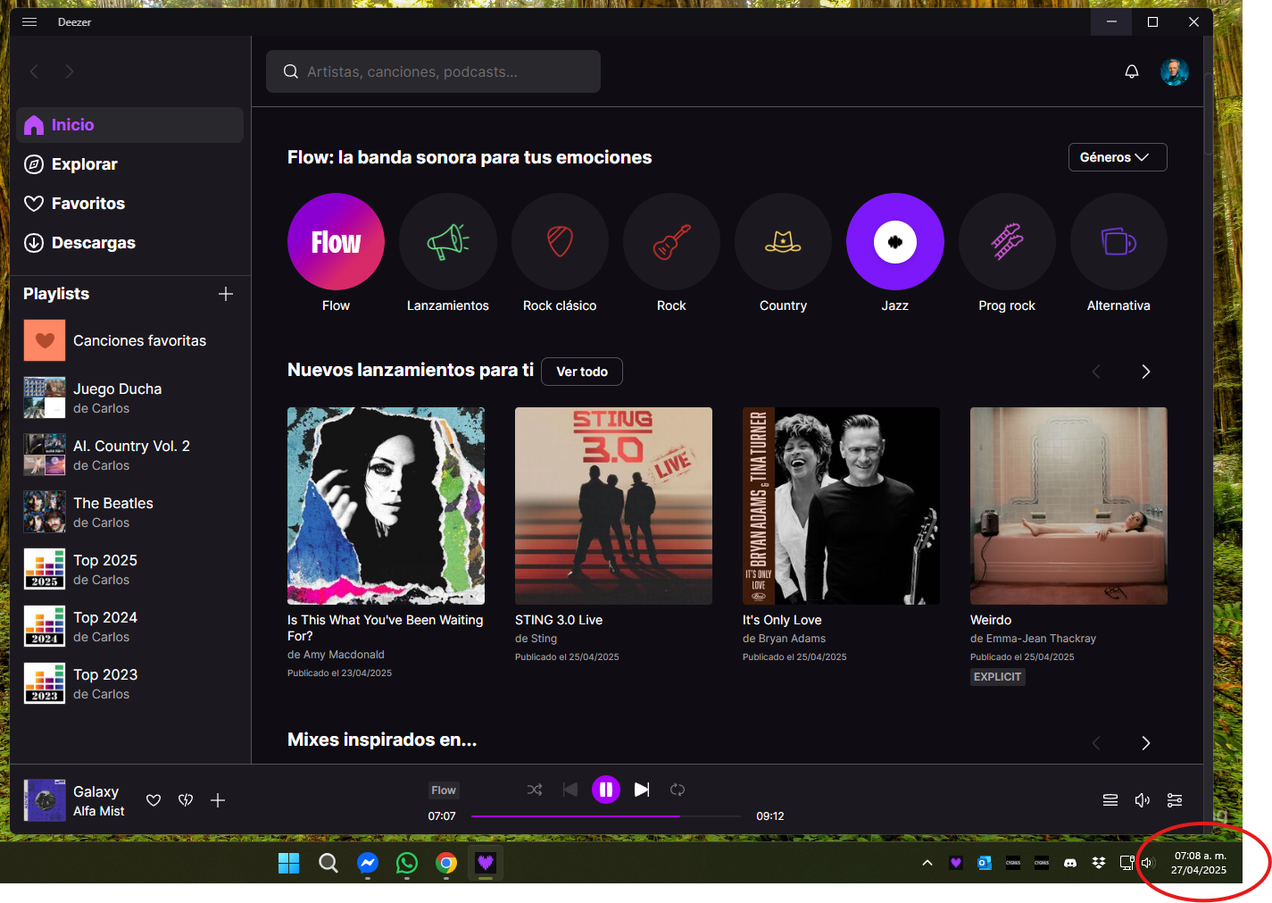The height and width of the screenshot is (903, 1272).
Task: Open the Juego Ducha playlist
Action: (129, 397)
